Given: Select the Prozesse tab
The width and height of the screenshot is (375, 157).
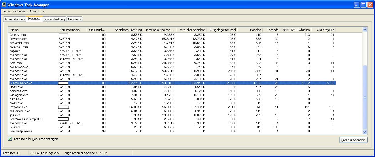Looking at the screenshot, I should point(34,19).
